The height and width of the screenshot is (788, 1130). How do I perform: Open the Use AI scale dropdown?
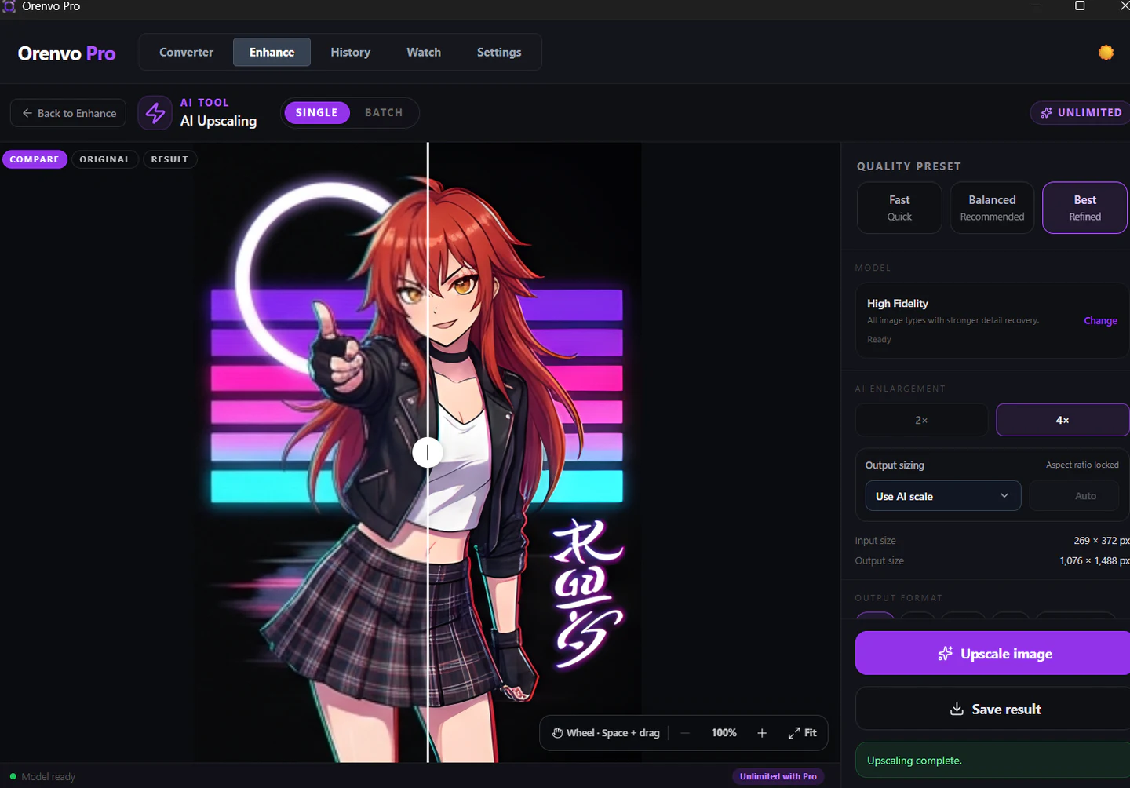[x=942, y=496]
